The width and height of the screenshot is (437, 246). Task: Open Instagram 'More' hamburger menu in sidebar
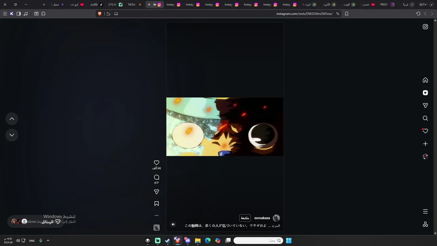click(x=425, y=211)
